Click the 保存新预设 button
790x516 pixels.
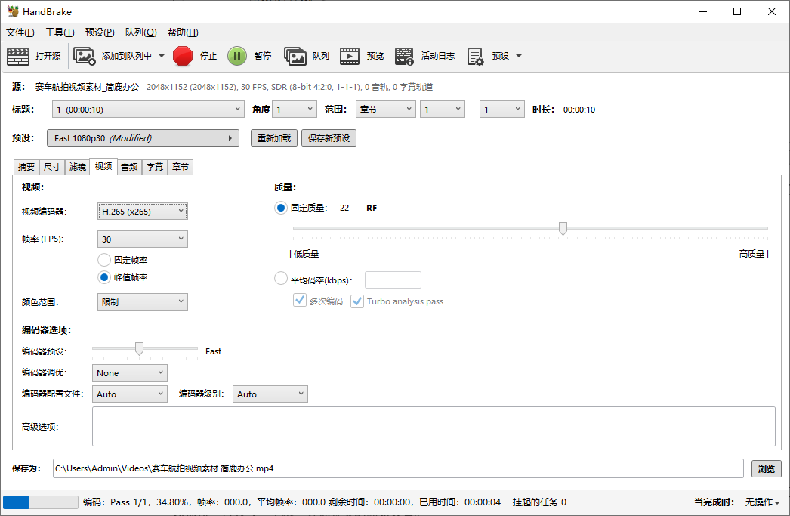coord(329,137)
